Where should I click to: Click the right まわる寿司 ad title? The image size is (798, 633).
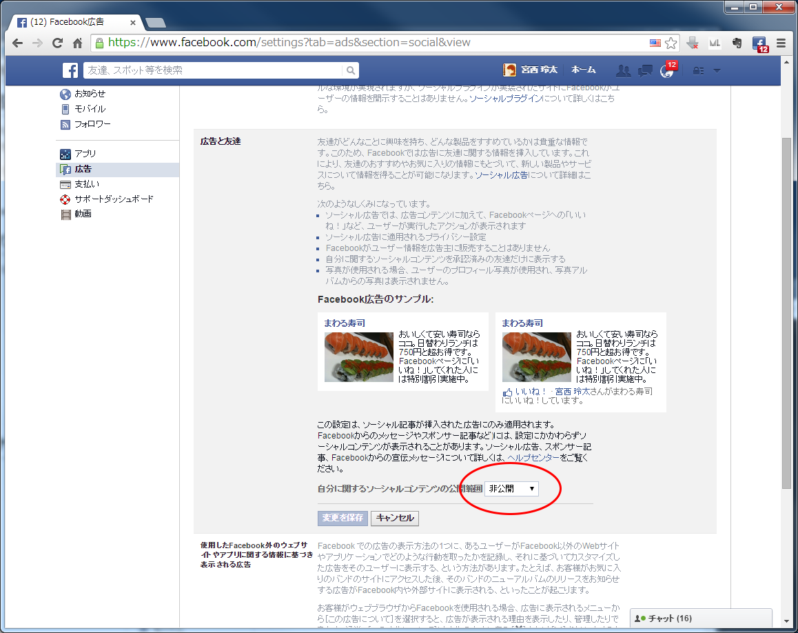click(x=522, y=323)
